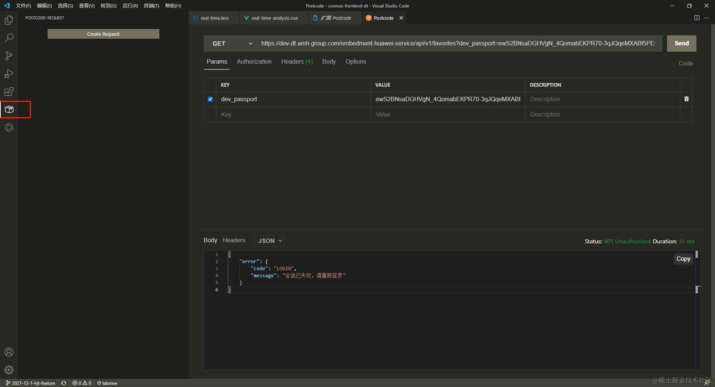The image size is (715, 387).
Task: Click the VS Code logo icon
Action: [7, 6]
